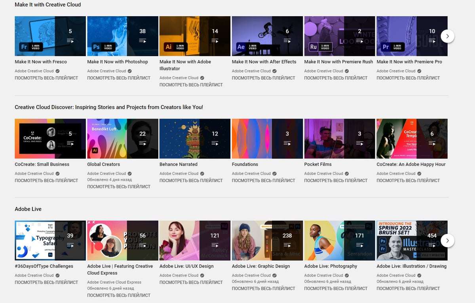475x303 pixels.
Task: Click verified badge under Make It Now with Fresco
Action: coord(57,71)
